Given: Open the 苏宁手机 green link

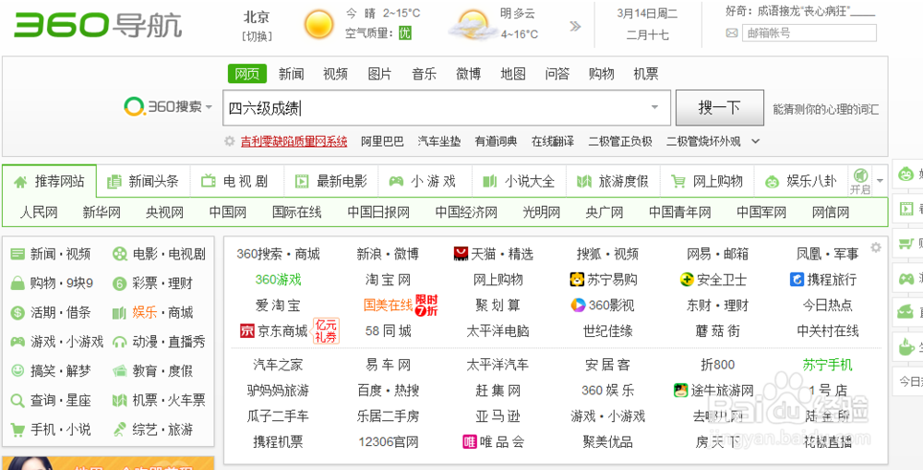Looking at the screenshot, I should click(x=827, y=365).
